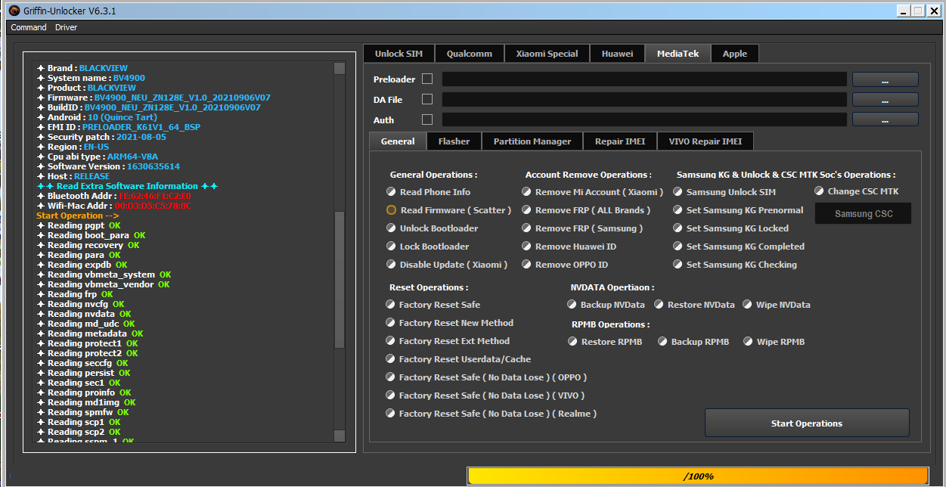Screen dimensions: 946x487
Task: Select Unlock Bootloader radio option
Action: [x=392, y=228]
